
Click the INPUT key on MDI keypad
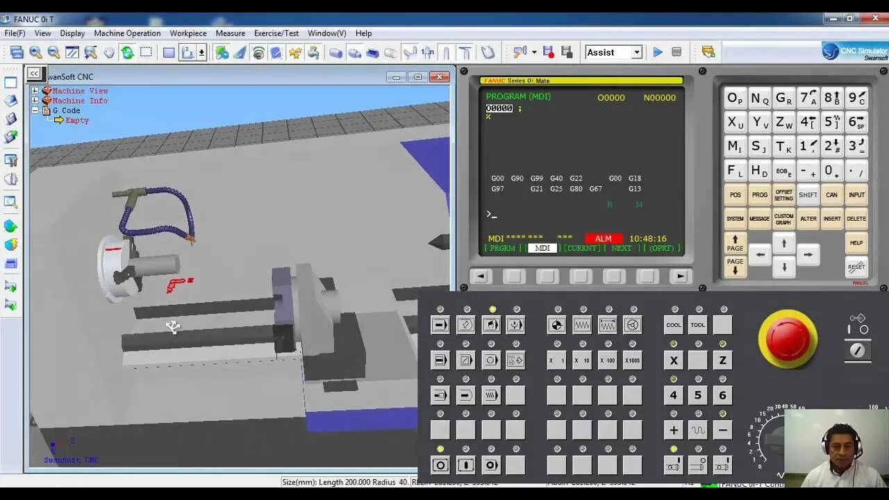click(856, 195)
